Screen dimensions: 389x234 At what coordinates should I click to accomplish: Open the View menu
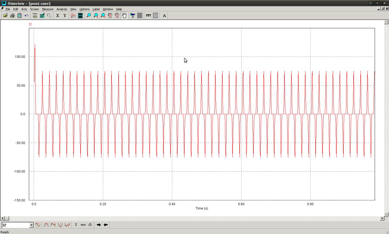(73, 9)
